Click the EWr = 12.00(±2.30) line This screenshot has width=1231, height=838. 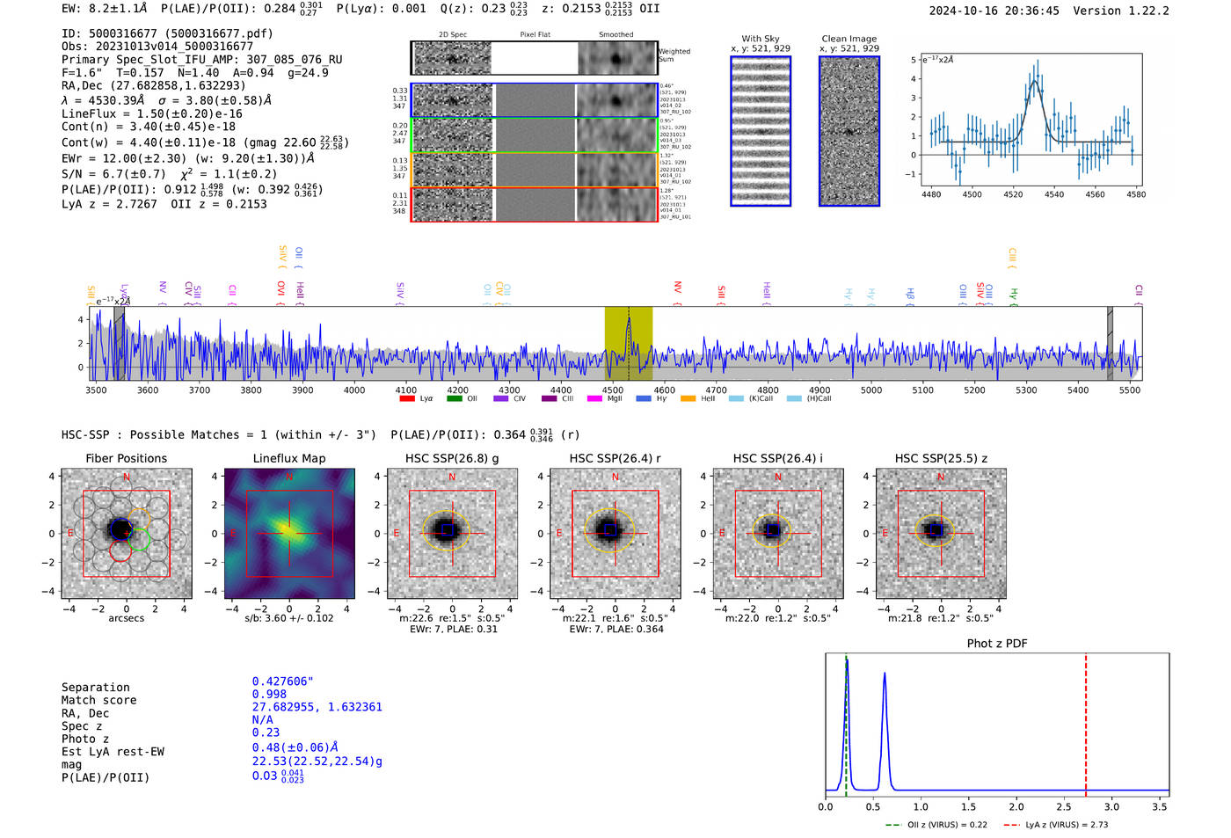(x=187, y=158)
